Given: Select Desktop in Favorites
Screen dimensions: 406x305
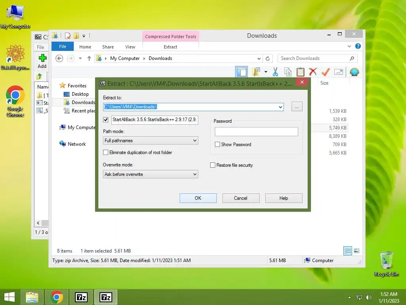Looking at the screenshot, I should click(80, 94).
